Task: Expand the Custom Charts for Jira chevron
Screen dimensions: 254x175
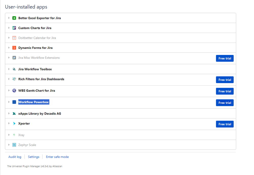Action: coord(9,28)
